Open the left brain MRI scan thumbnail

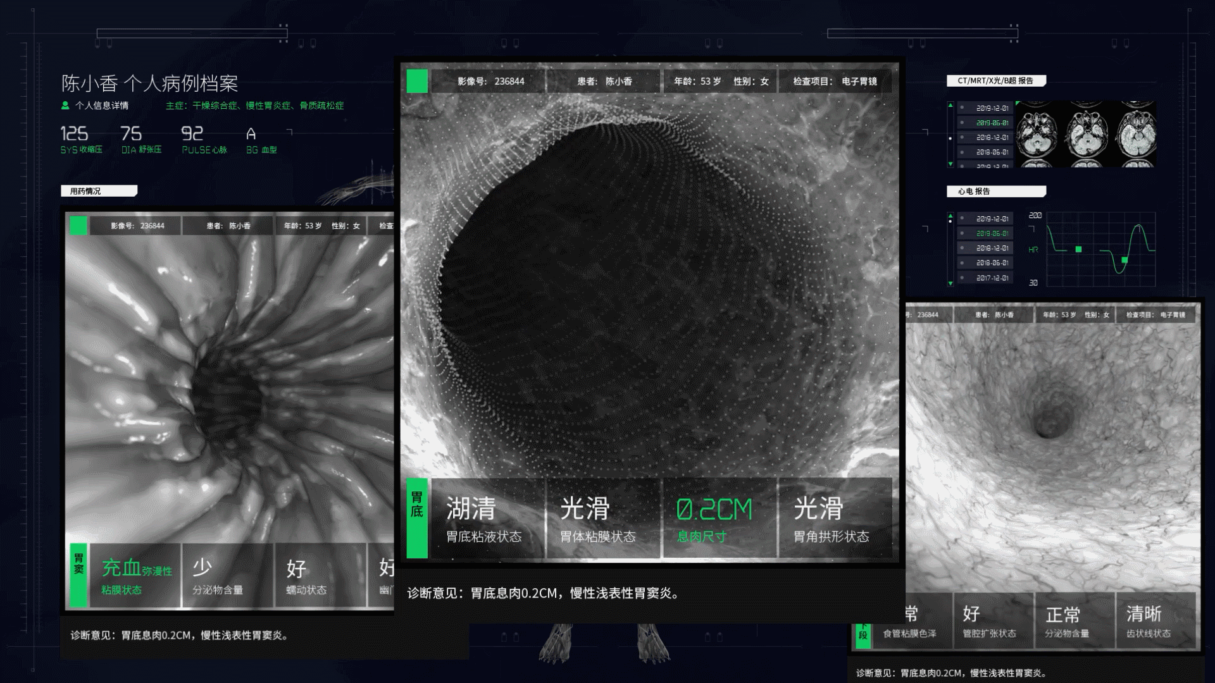(1037, 134)
